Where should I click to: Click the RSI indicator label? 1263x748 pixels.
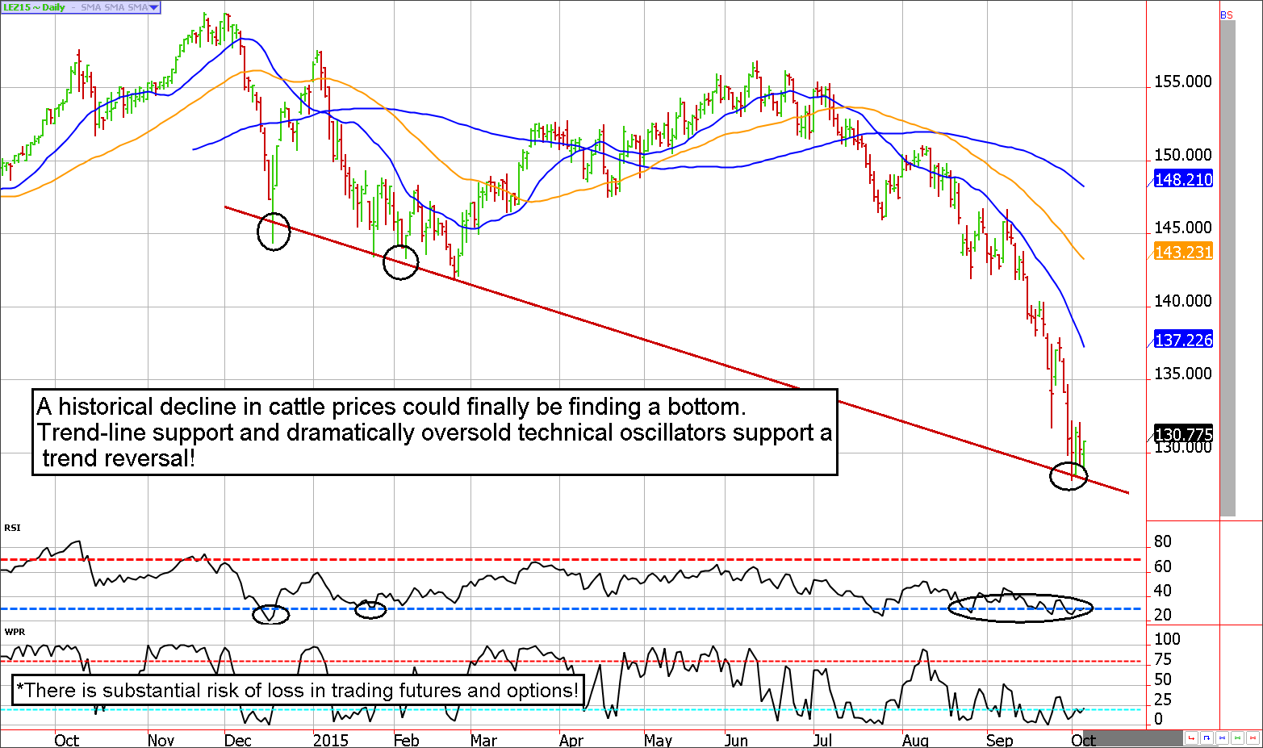tap(12, 528)
